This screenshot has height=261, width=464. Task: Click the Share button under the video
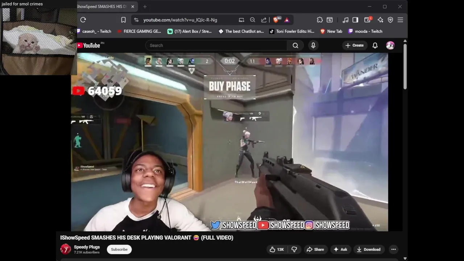pos(315,249)
